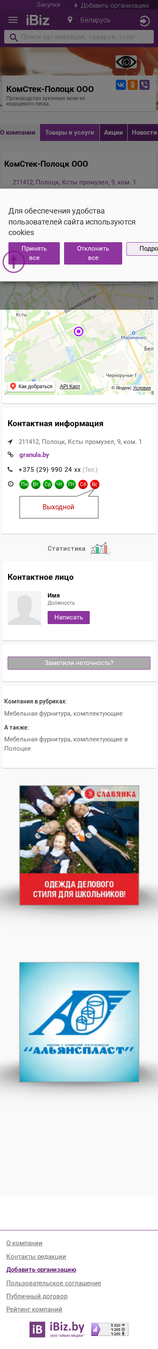Open the hamburger menu icon
The height and width of the screenshot is (1349, 158).
coord(13,20)
